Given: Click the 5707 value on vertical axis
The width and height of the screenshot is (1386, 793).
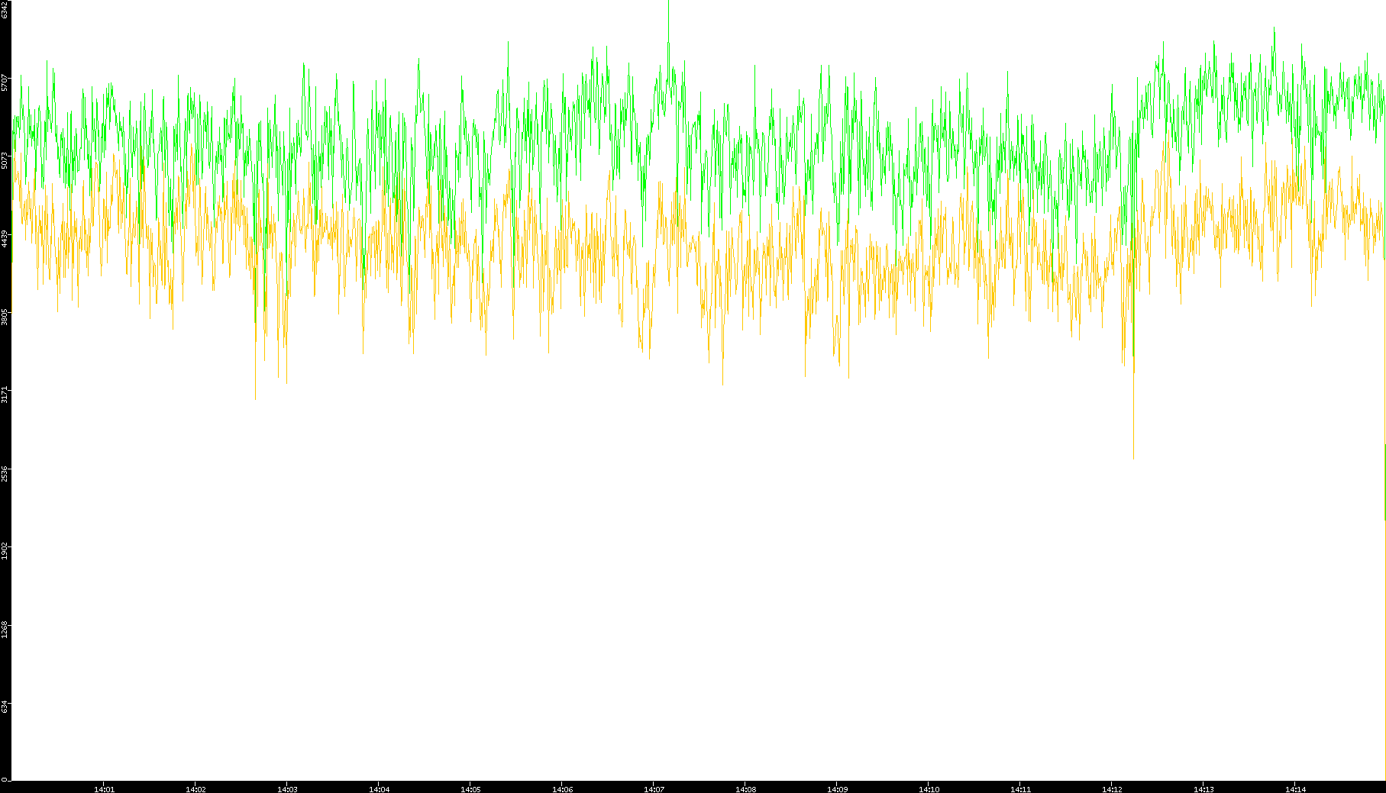Looking at the screenshot, I should (5, 82).
